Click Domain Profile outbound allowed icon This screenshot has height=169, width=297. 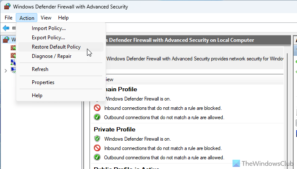tap(97, 117)
